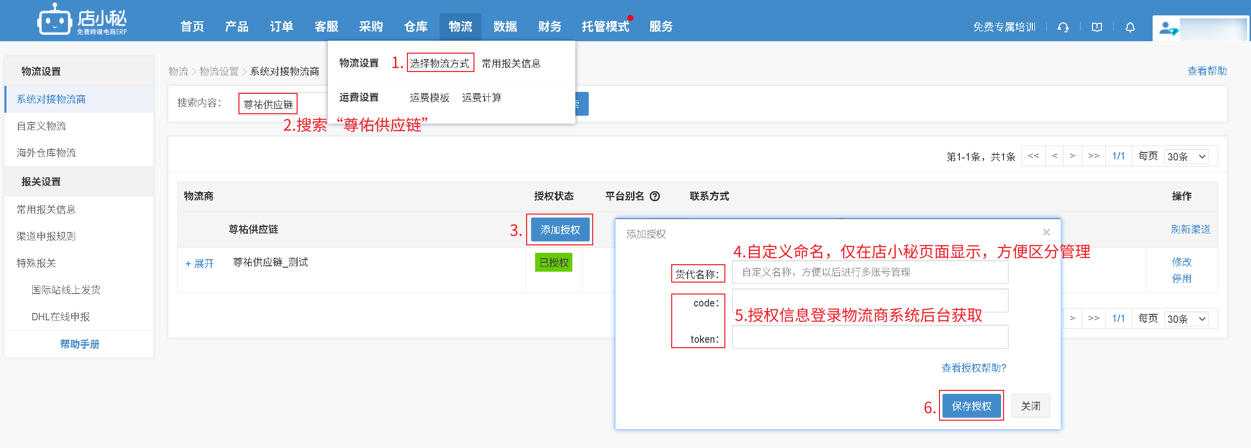Click the 保存授权 button
This screenshot has width=1251, height=448.
[971, 406]
